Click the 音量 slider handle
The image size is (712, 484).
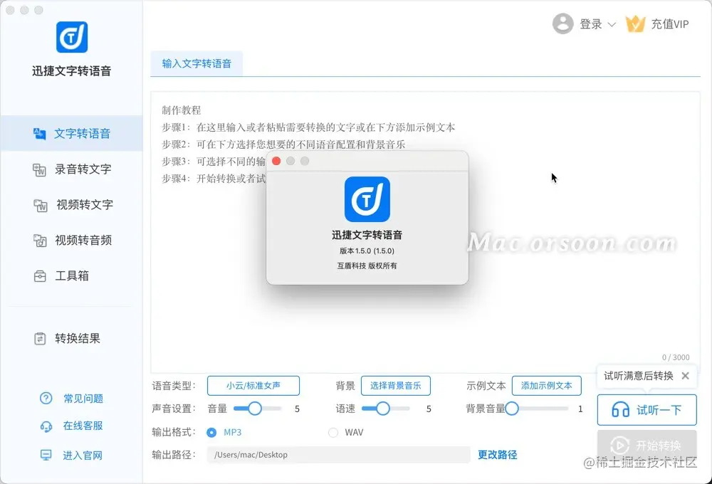255,409
